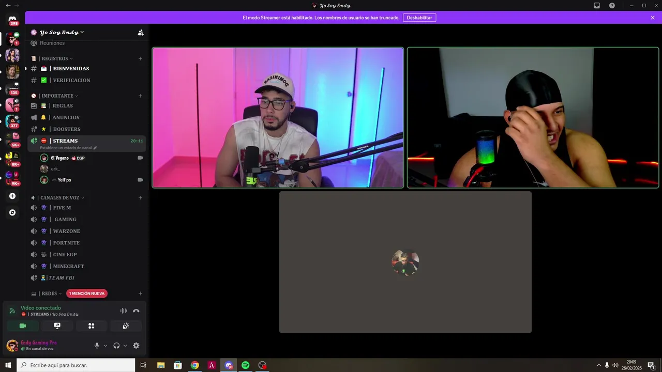Select user erk_ in voice channel
The height and width of the screenshot is (372, 662).
pyautogui.click(x=91, y=169)
